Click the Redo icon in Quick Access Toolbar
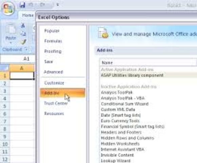Image resolution: width=197 pixels, height=163 pixels. (x=42, y=5)
